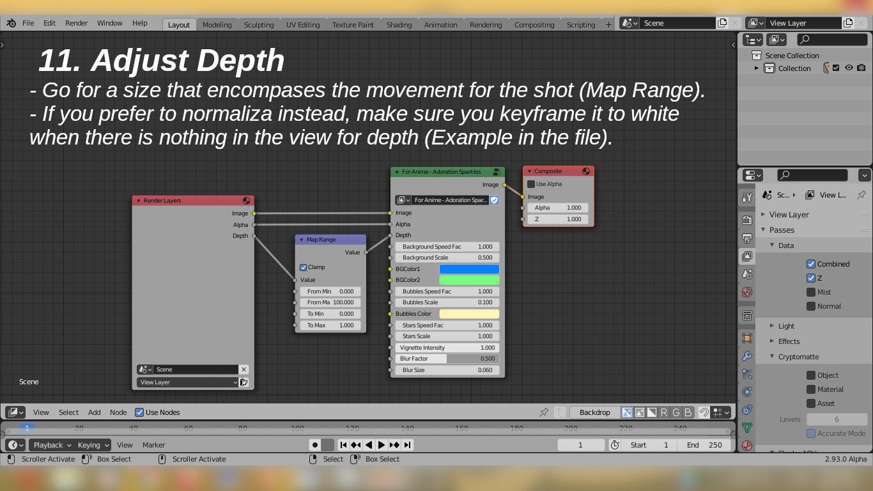
Task: Expand the Light subpanel
Action: [x=772, y=326]
